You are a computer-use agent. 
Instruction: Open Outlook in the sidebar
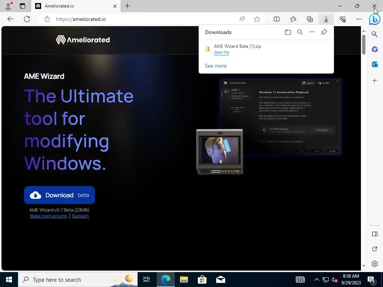click(374, 64)
